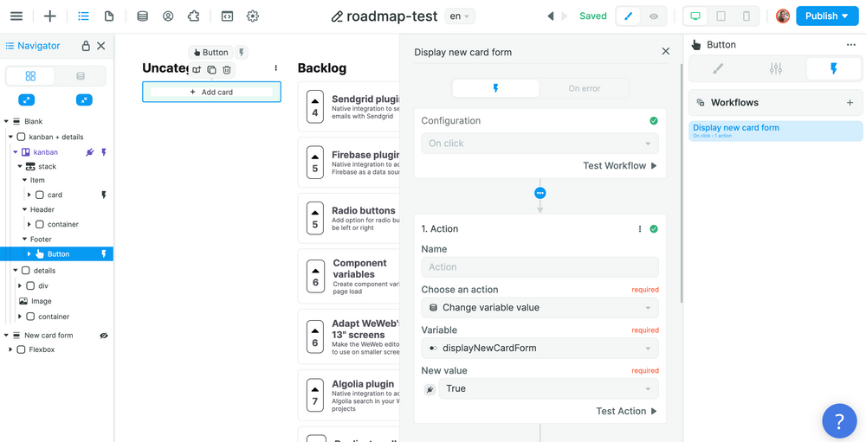Viewport: 866px width, 442px height.
Task: Add a new workflow with plus icon
Action: pos(850,102)
